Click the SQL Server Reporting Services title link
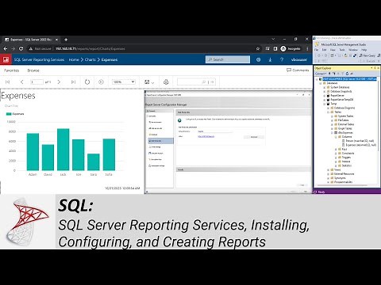 (39, 59)
